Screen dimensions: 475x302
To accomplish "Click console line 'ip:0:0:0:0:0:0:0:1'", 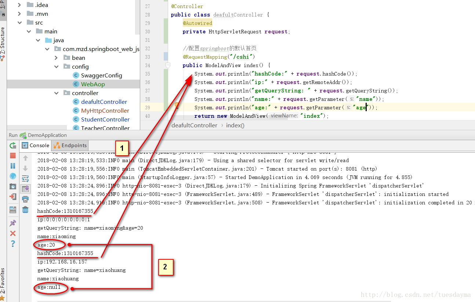I will pyautogui.click(x=64, y=219).
